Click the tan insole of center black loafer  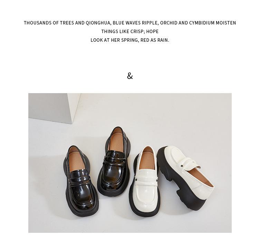pyautogui.click(x=117, y=142)
